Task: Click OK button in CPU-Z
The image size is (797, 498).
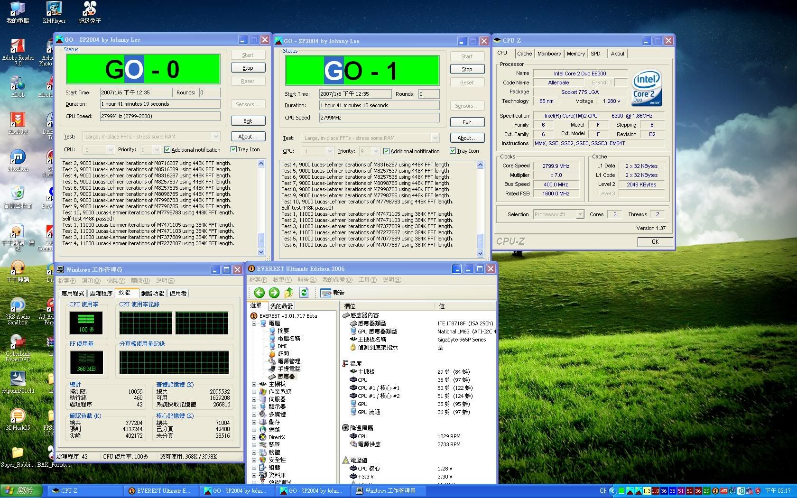Action: [x=655, y=242]
